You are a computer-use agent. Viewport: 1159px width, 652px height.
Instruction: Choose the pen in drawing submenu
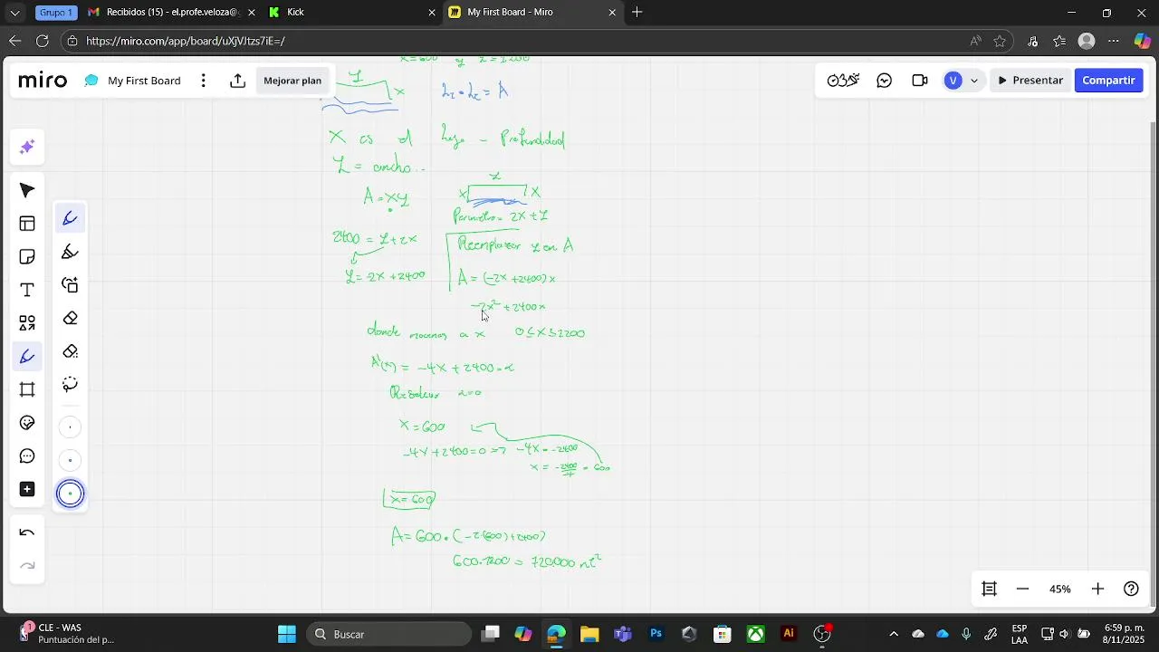tap(70, 218)
